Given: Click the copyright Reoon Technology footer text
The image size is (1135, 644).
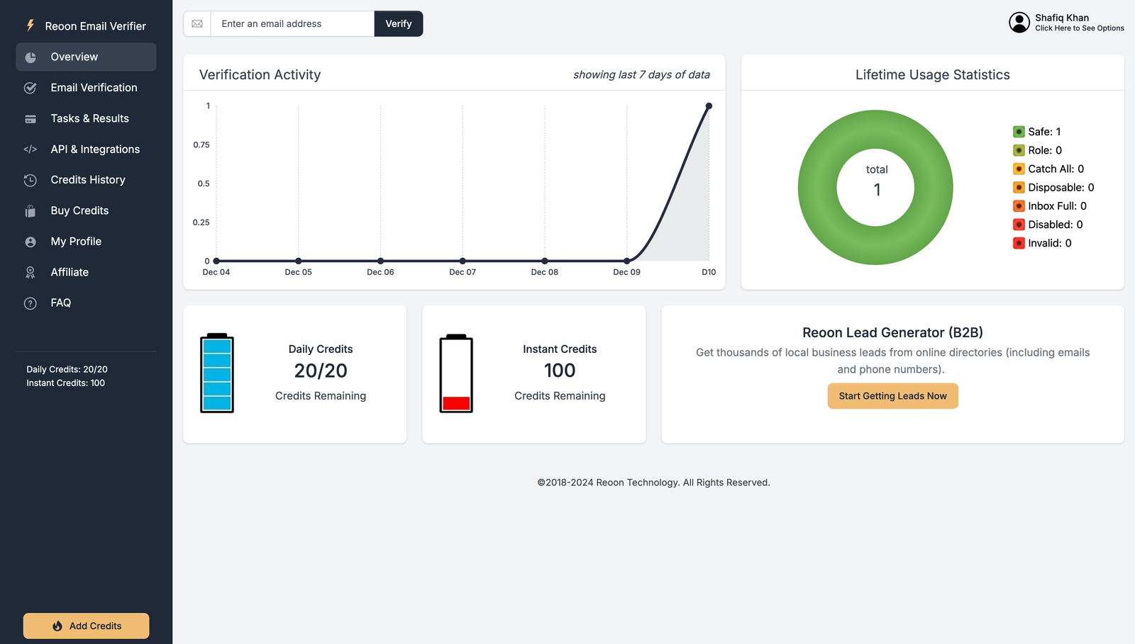Looking at the screenshot, I should coord(653,483).
